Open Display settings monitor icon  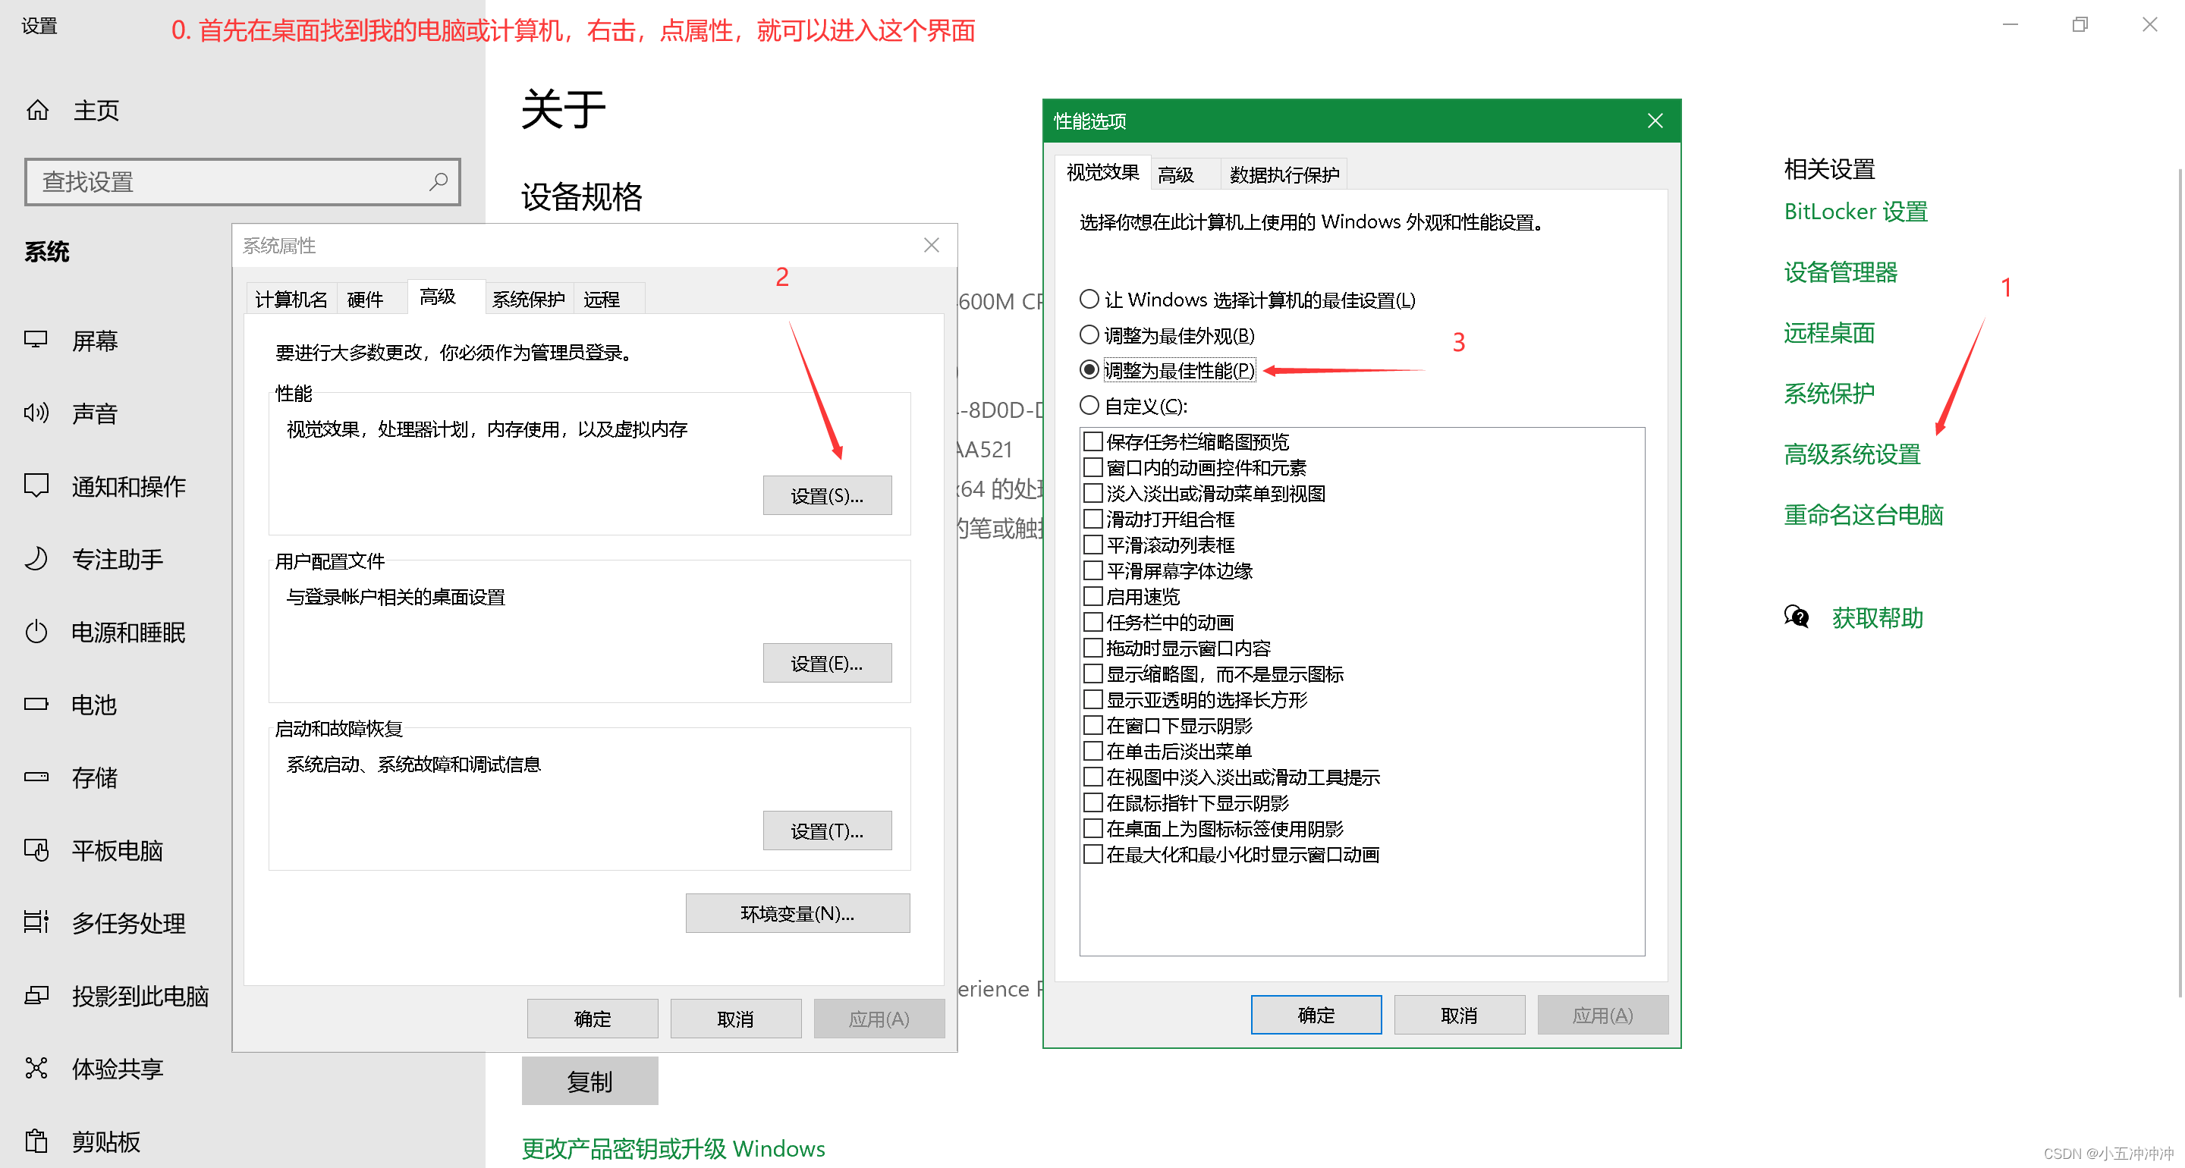(x=36, y=340)
